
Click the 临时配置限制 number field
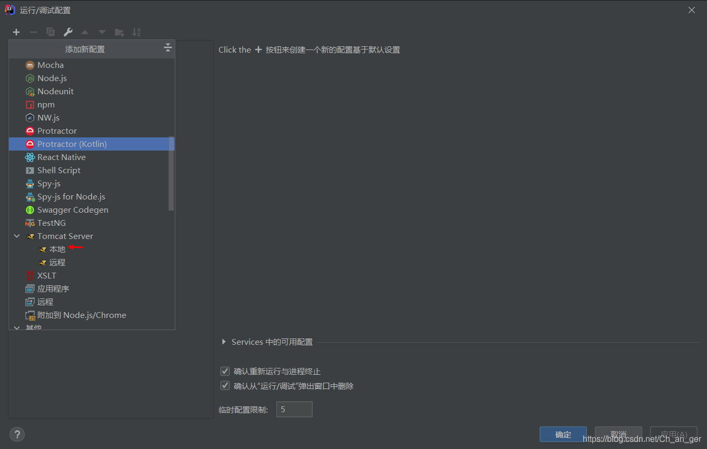click(294, 409)
